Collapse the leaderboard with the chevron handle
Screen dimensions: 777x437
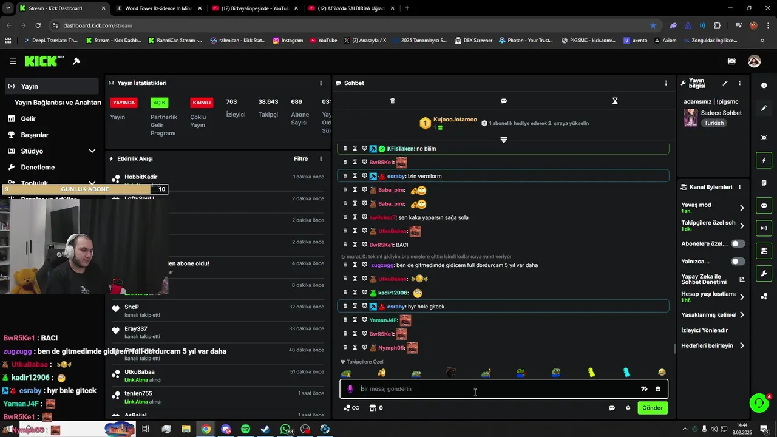[503, 140]
